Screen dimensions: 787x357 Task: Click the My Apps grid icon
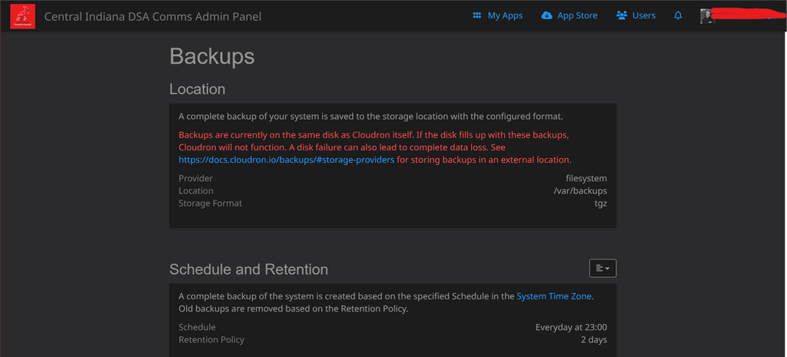477,16
